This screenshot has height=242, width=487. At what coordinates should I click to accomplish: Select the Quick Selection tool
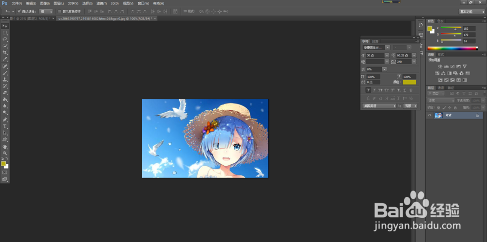[x=5, y=46]
